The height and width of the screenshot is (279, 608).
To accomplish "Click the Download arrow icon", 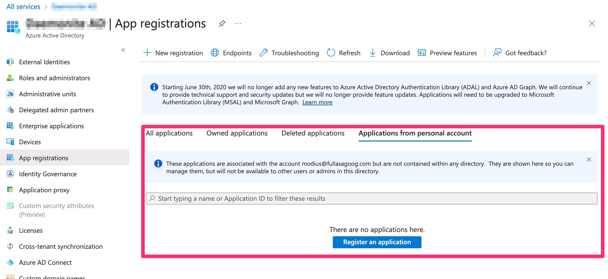I will 373,53.
